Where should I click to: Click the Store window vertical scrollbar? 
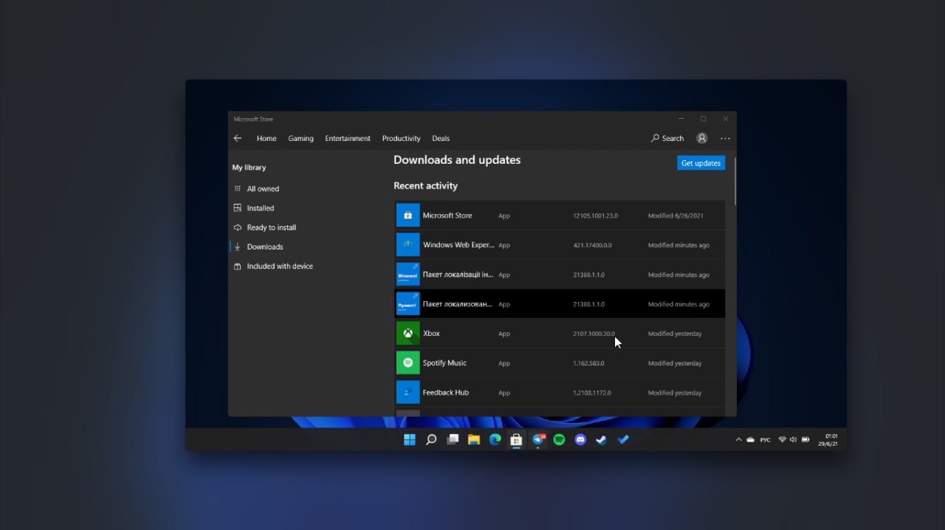[735, 181]
